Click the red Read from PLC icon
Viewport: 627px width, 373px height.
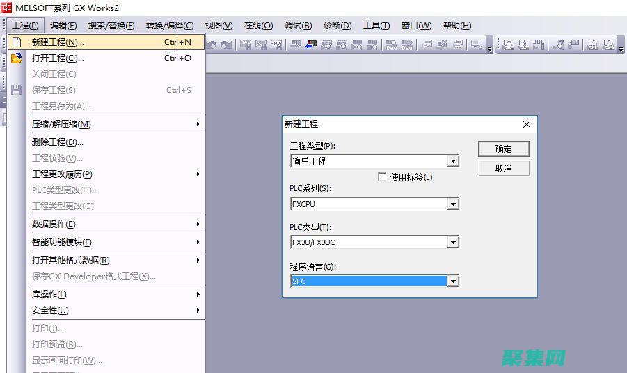pyautogui.click(x=311, y=44)
